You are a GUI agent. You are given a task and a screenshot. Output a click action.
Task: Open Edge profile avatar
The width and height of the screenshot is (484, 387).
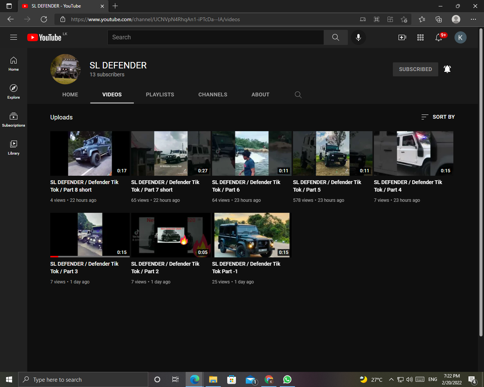tap(456, 19)
